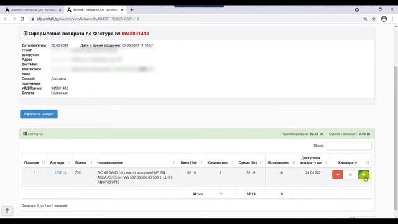Go back in browser history
Screen dimensions: 398x224
pos(6,19)
